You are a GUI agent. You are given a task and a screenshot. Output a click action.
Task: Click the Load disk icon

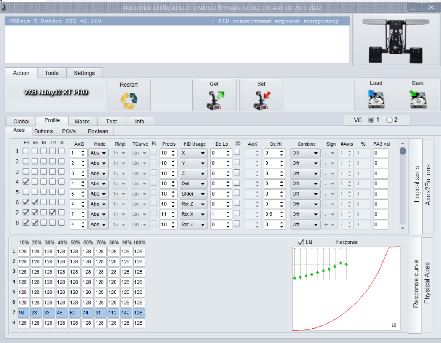376,100
